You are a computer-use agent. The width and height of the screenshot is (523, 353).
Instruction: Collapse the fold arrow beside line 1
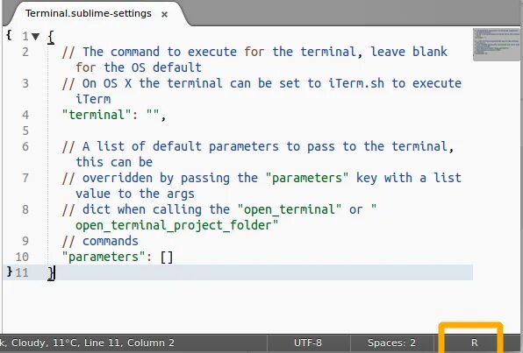36,36
